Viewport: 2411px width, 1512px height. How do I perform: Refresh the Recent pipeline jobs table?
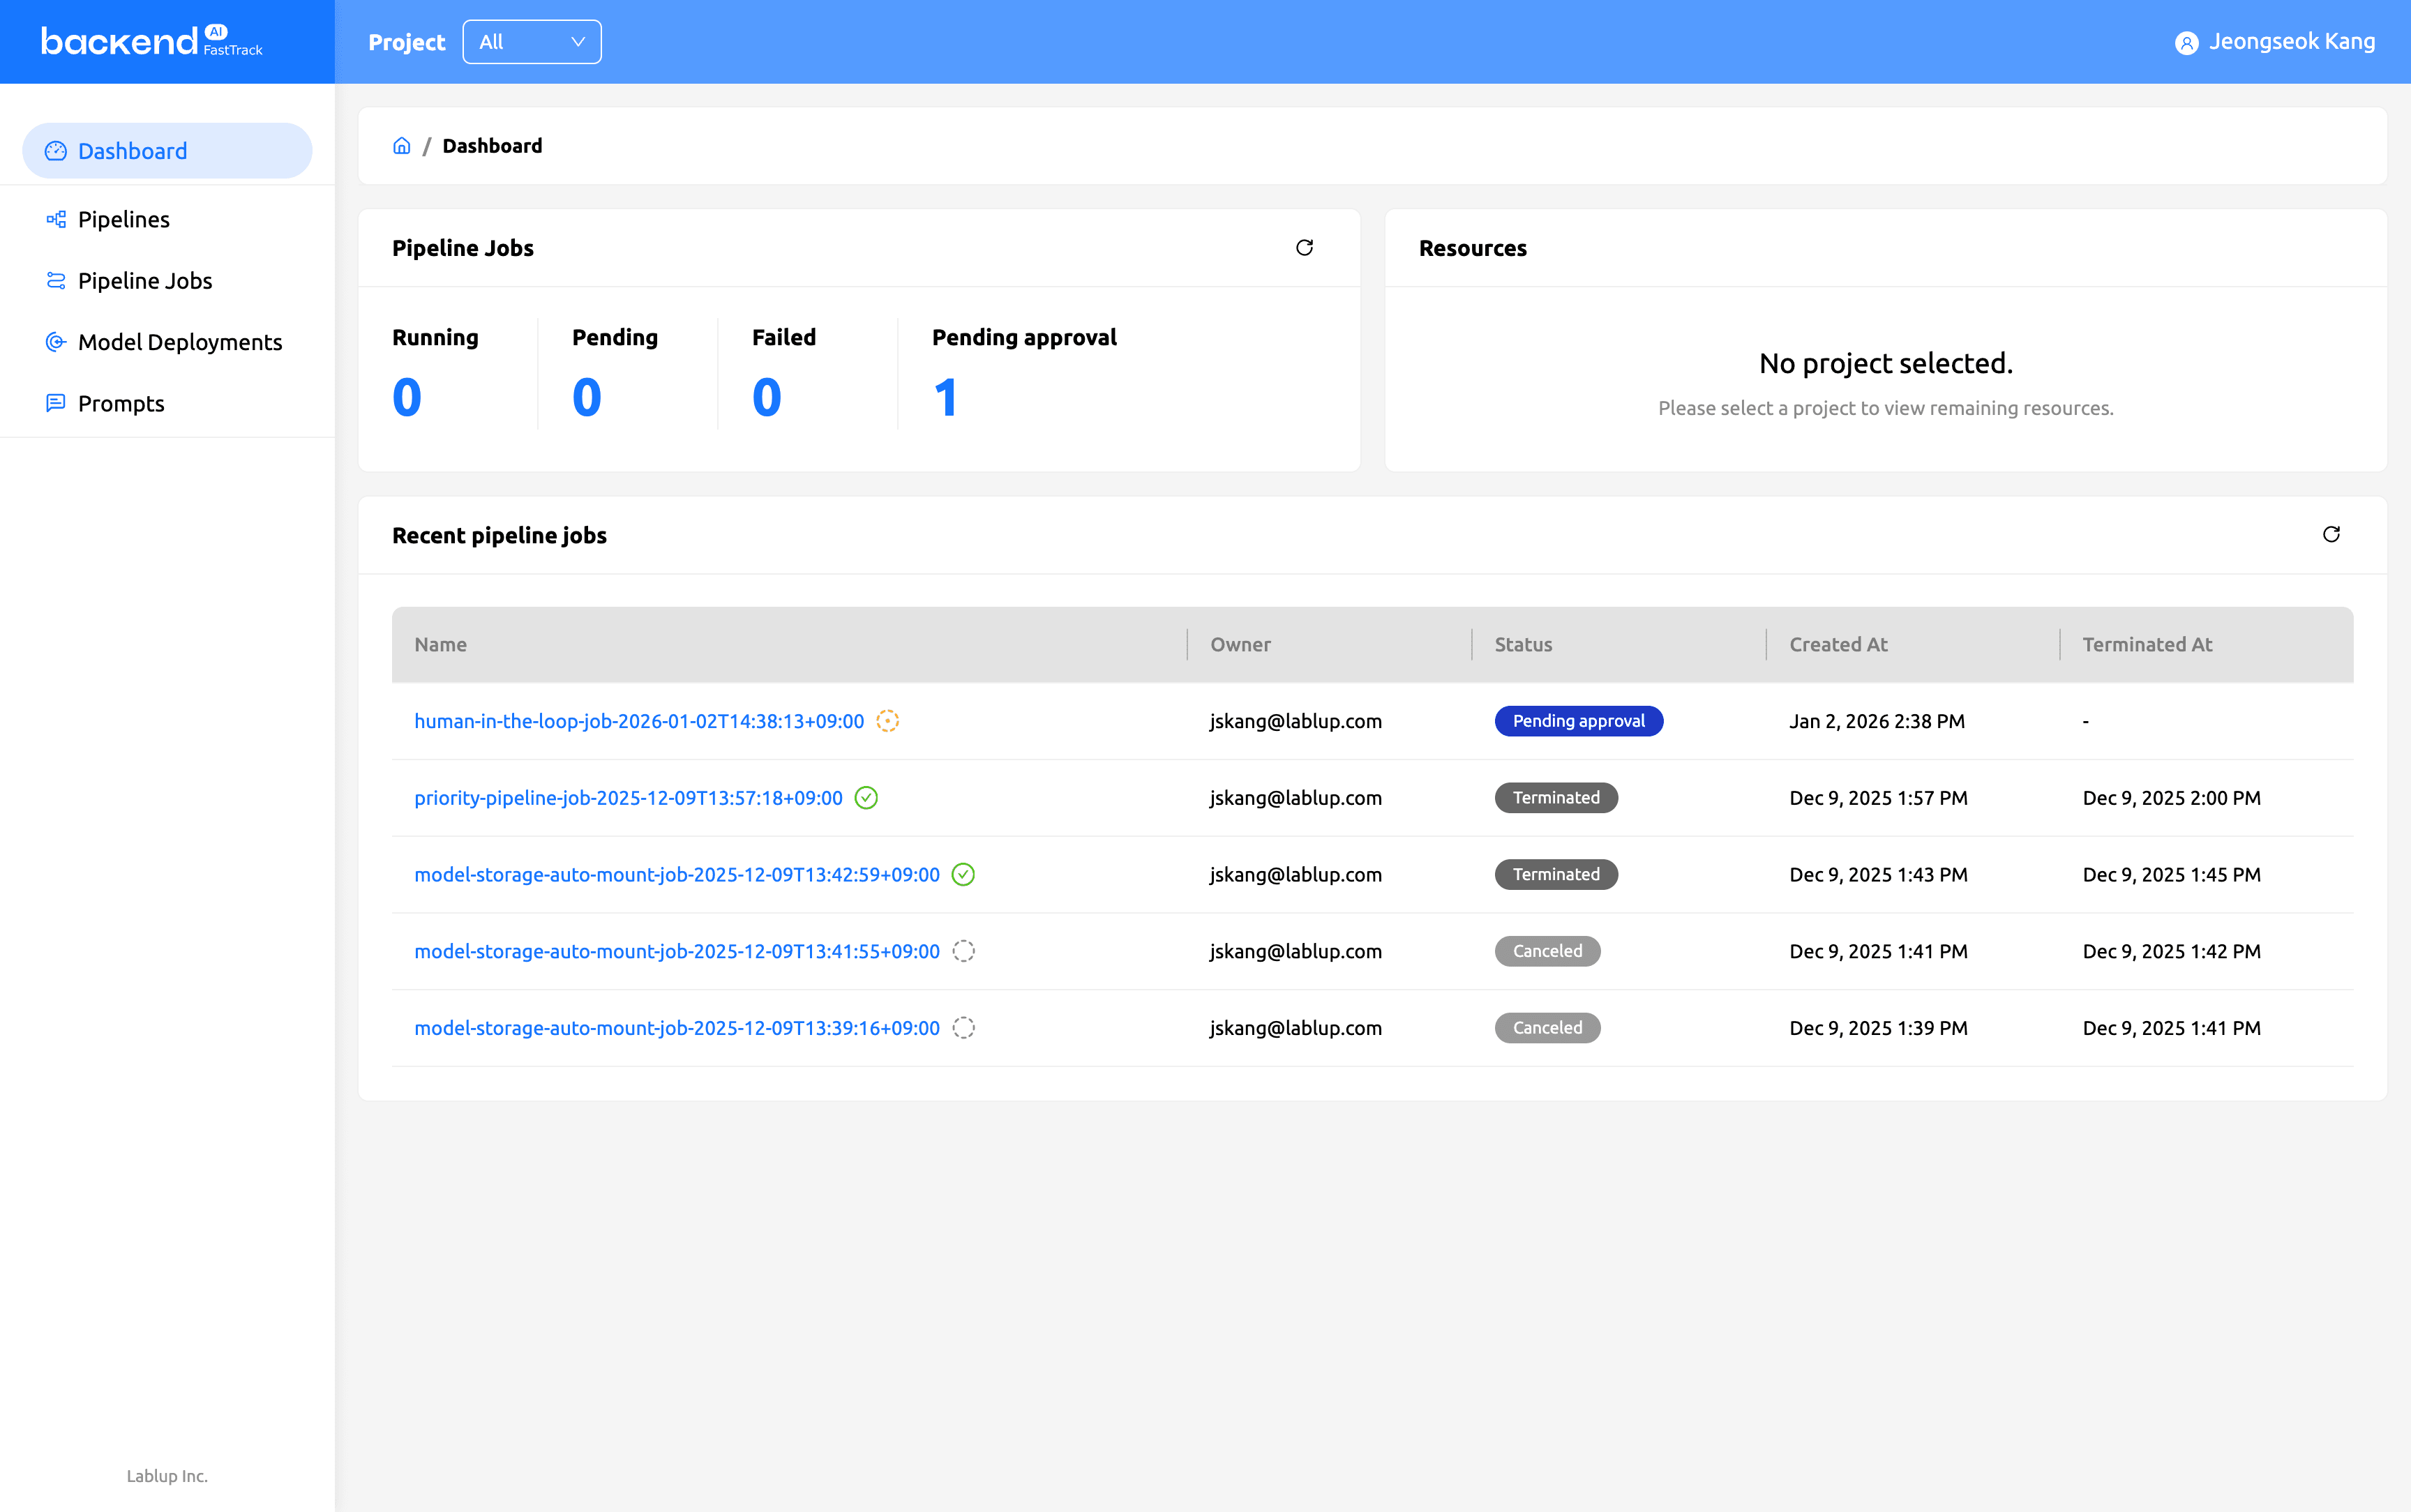(2331, 535)
